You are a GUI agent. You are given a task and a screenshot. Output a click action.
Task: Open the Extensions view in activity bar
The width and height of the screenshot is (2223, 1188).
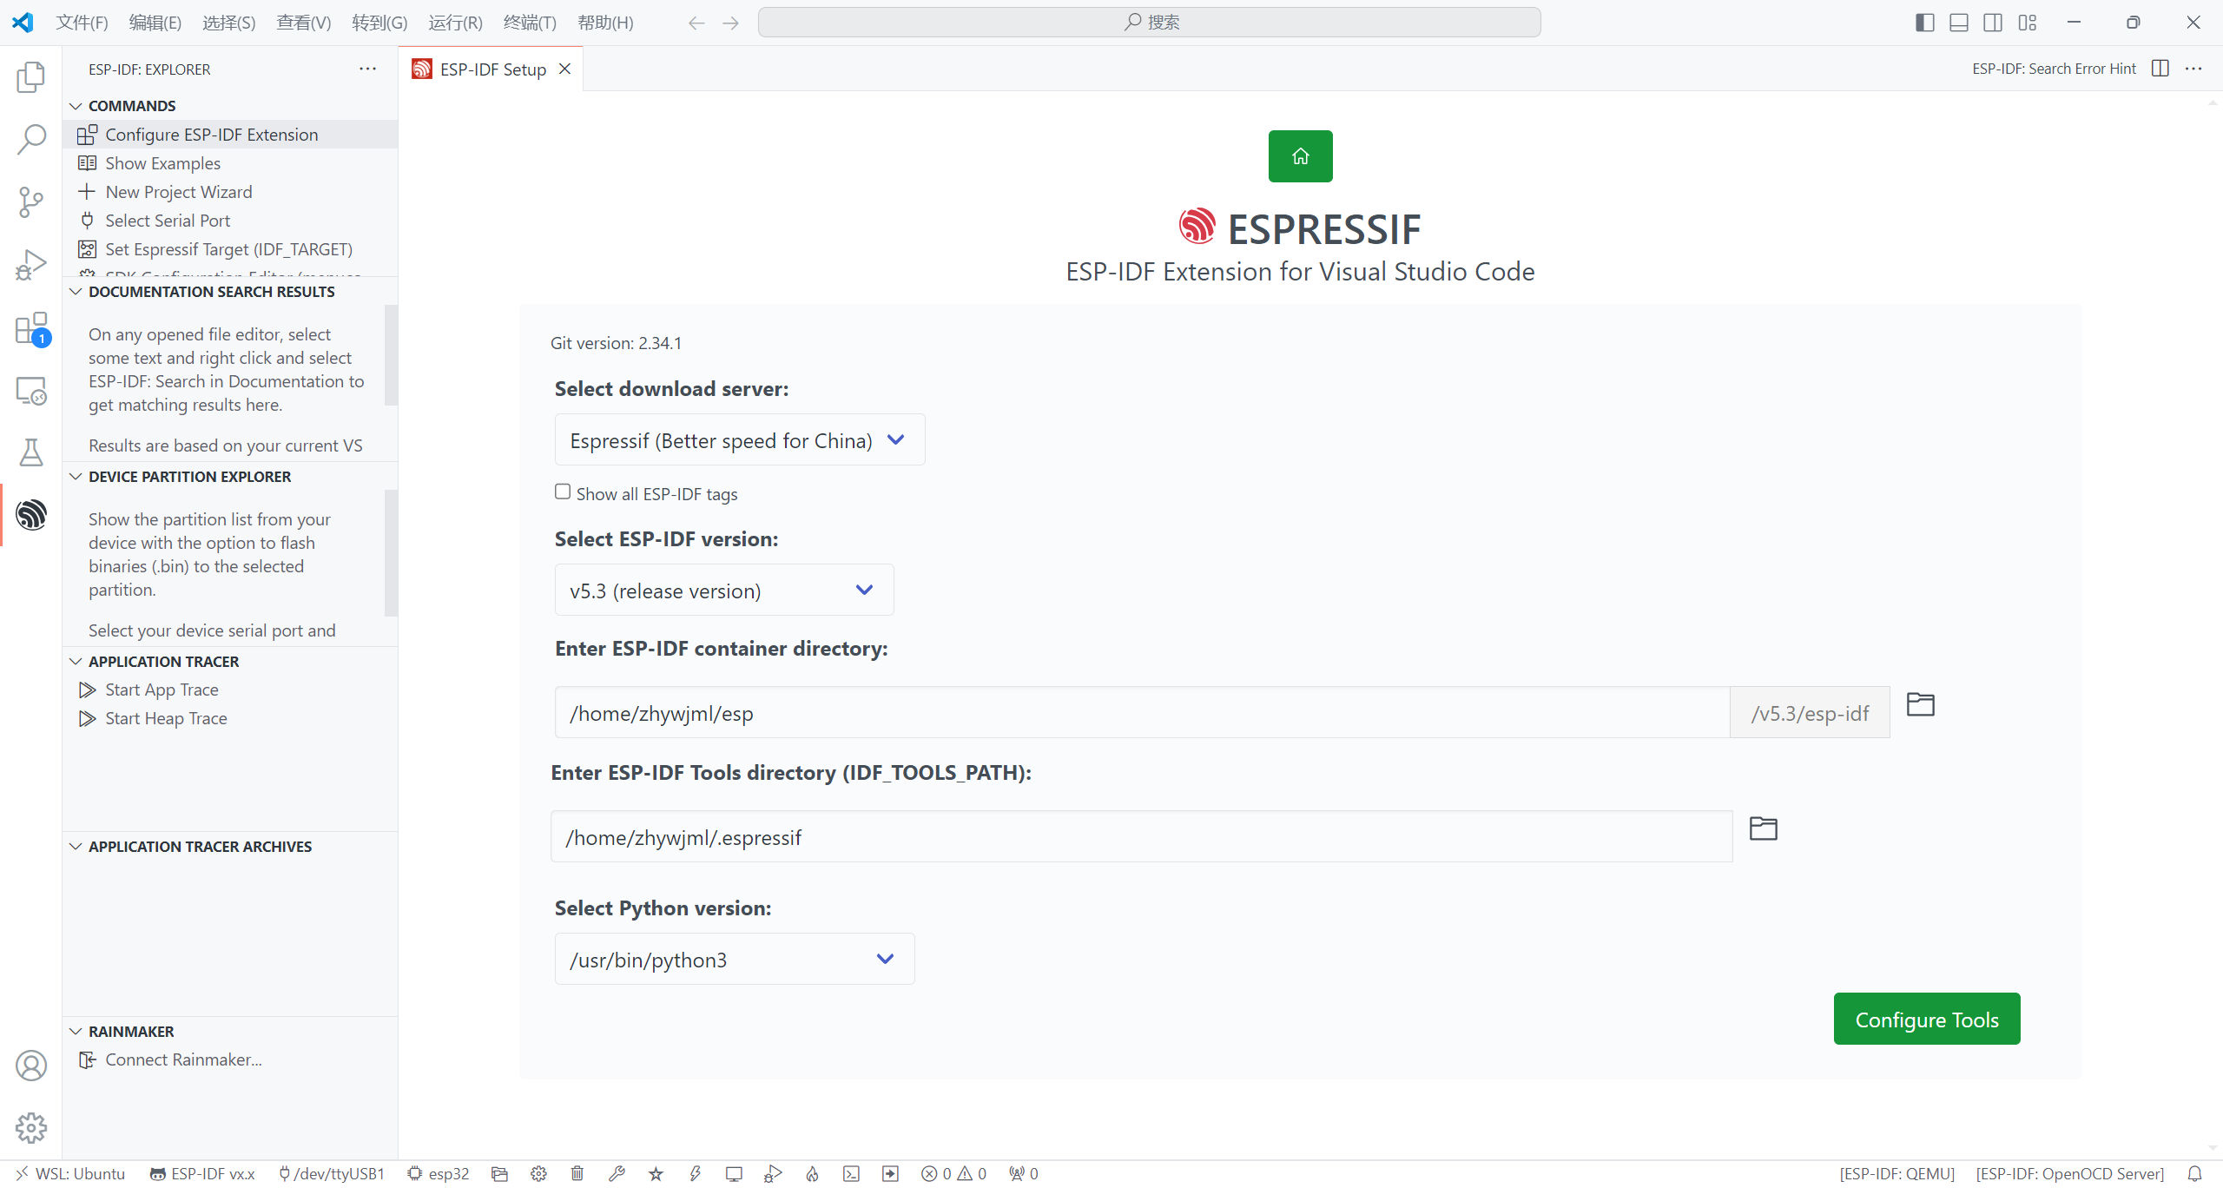click(31, 329)
